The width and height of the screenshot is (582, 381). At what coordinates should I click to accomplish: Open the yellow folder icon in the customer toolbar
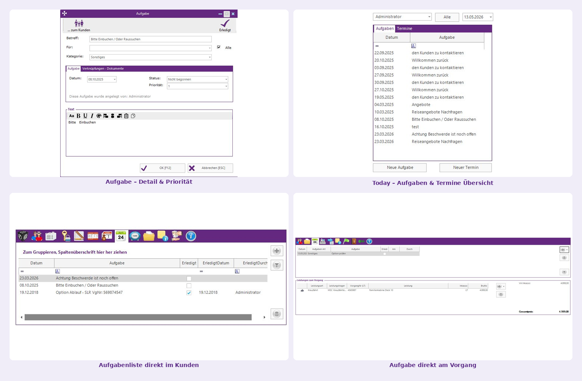pyautogui.click(x=149, y=236)
